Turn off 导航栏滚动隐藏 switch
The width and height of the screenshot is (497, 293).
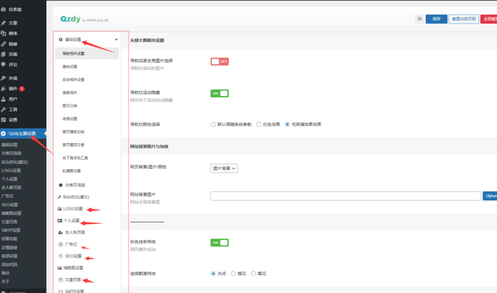click(x=219, y=93)
